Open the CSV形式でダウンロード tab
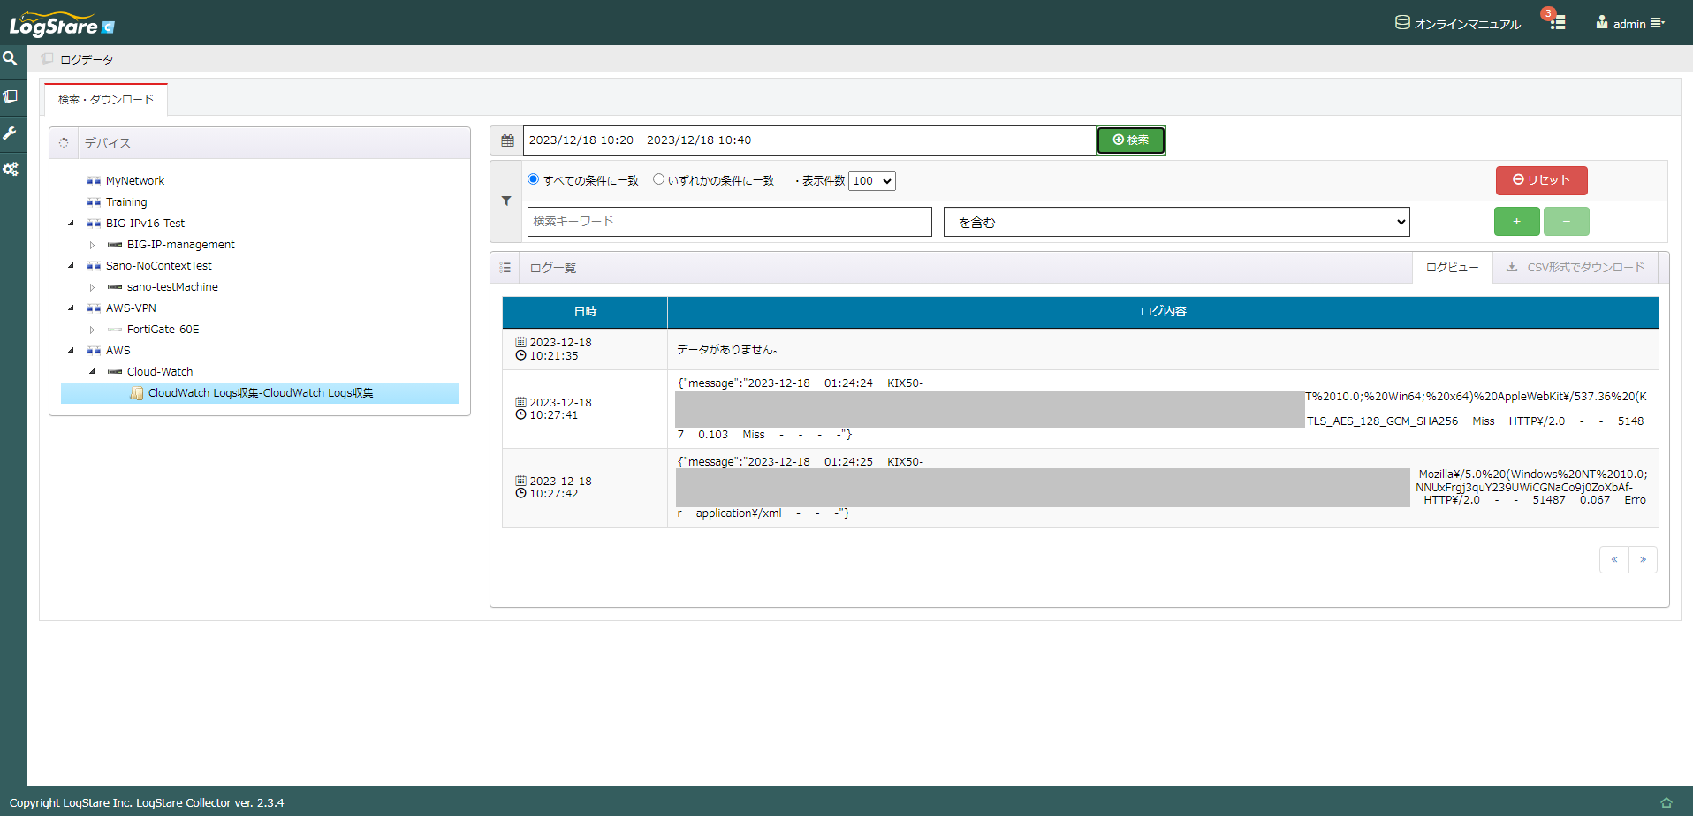The height and width of the screenshot is (820, 1693). 1575,268
